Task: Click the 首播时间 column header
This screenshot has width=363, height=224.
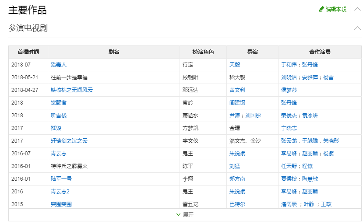Action: pos(28,52)
